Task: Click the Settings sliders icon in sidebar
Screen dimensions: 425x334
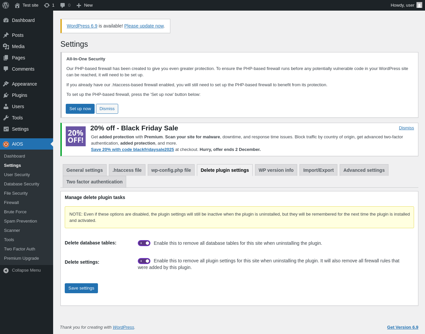Action: click(x=6, y=129)
